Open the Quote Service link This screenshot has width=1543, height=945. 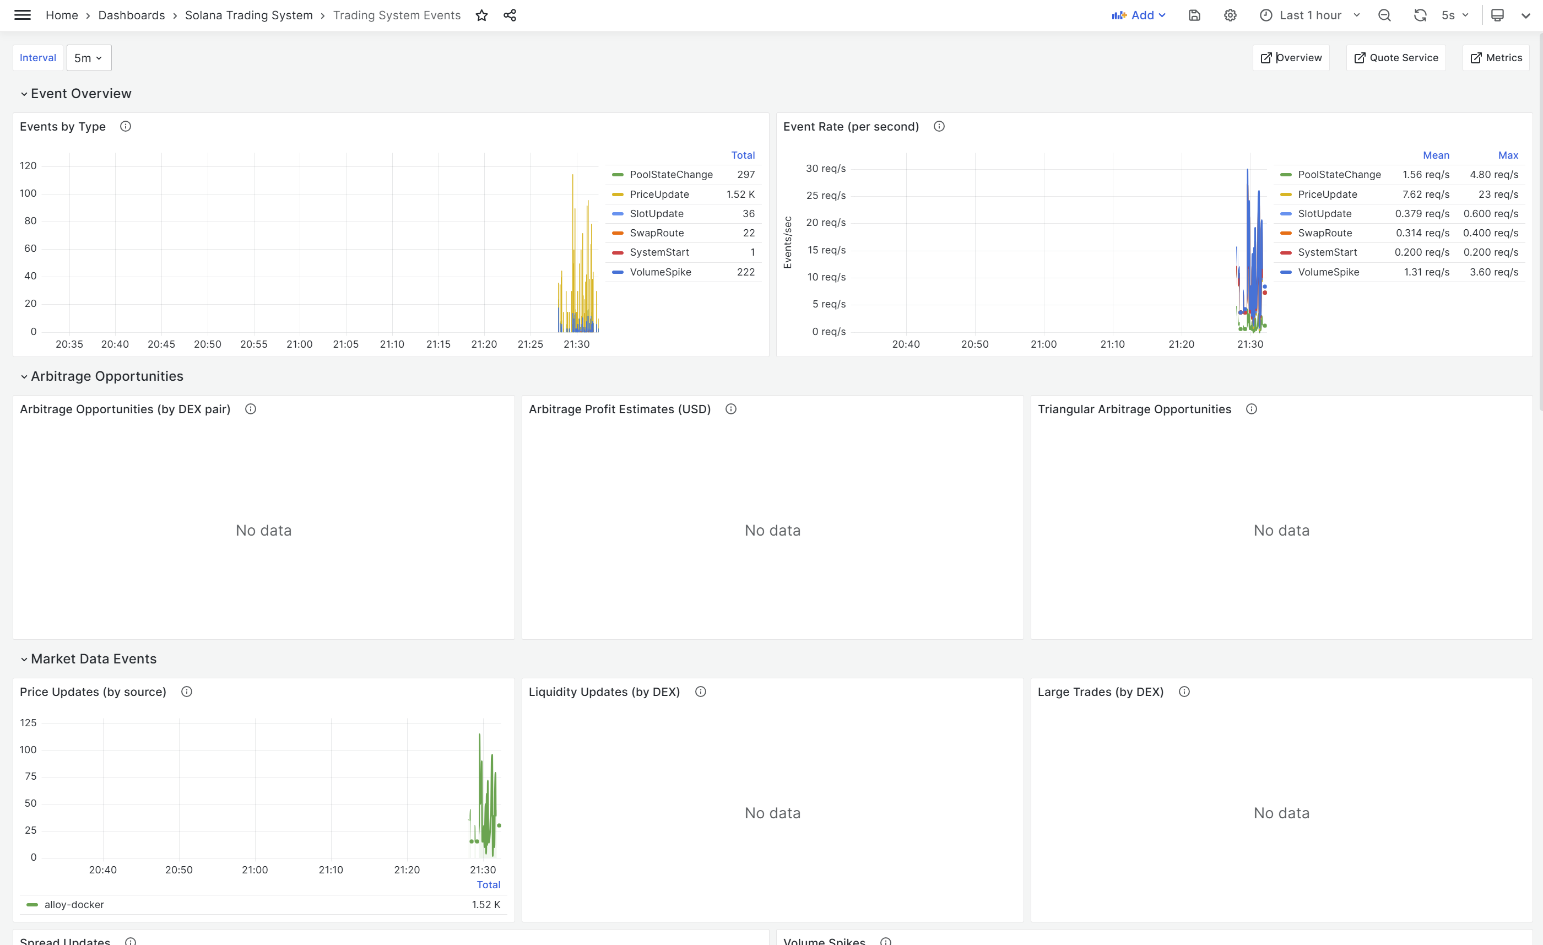tap(1395, 57)
